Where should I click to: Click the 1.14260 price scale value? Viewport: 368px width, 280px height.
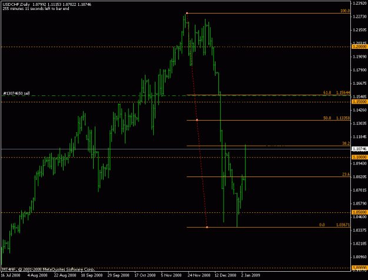pyautogui.click(x=360, y=110)
